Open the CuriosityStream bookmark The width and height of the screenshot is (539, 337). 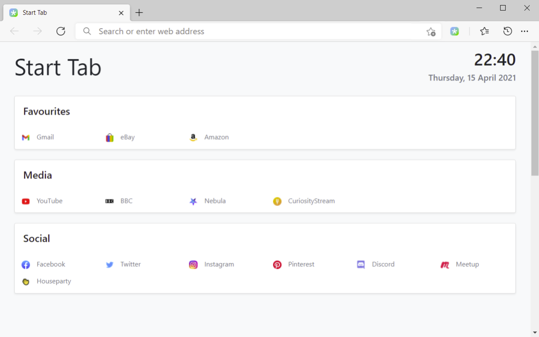tap(304, 201)
